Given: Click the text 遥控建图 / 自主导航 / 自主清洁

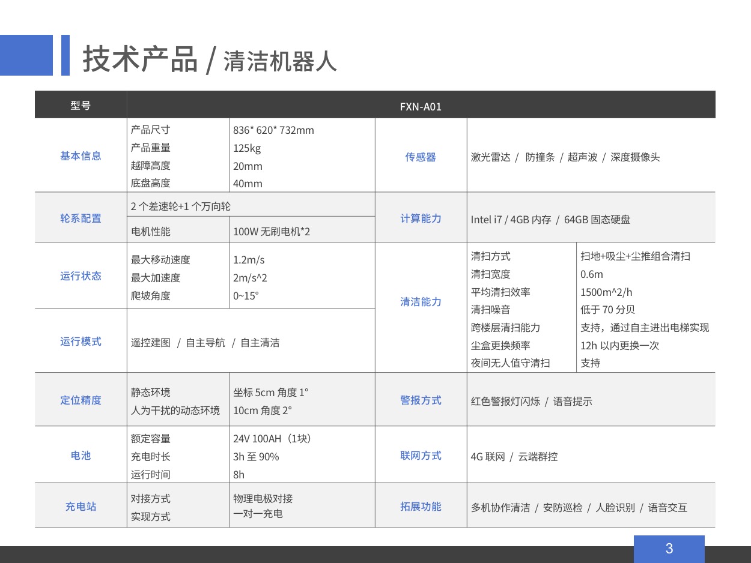Looking at the screenshot, I should pos(205,343).
